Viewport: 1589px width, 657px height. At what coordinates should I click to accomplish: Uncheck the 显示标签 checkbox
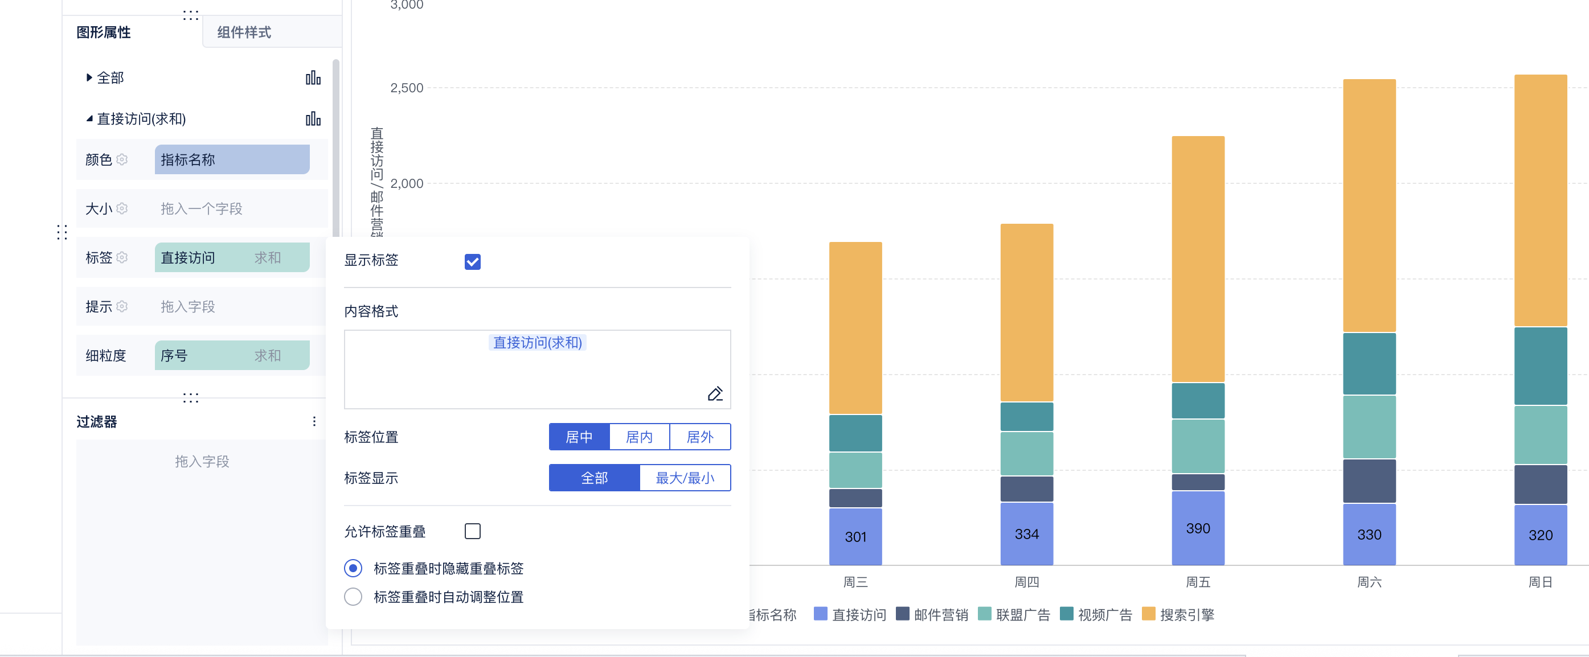(x=473, y=261)
